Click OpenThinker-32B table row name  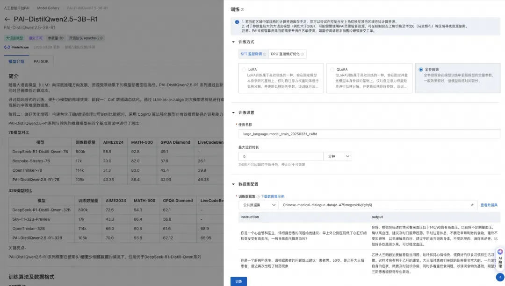[29, 229]
